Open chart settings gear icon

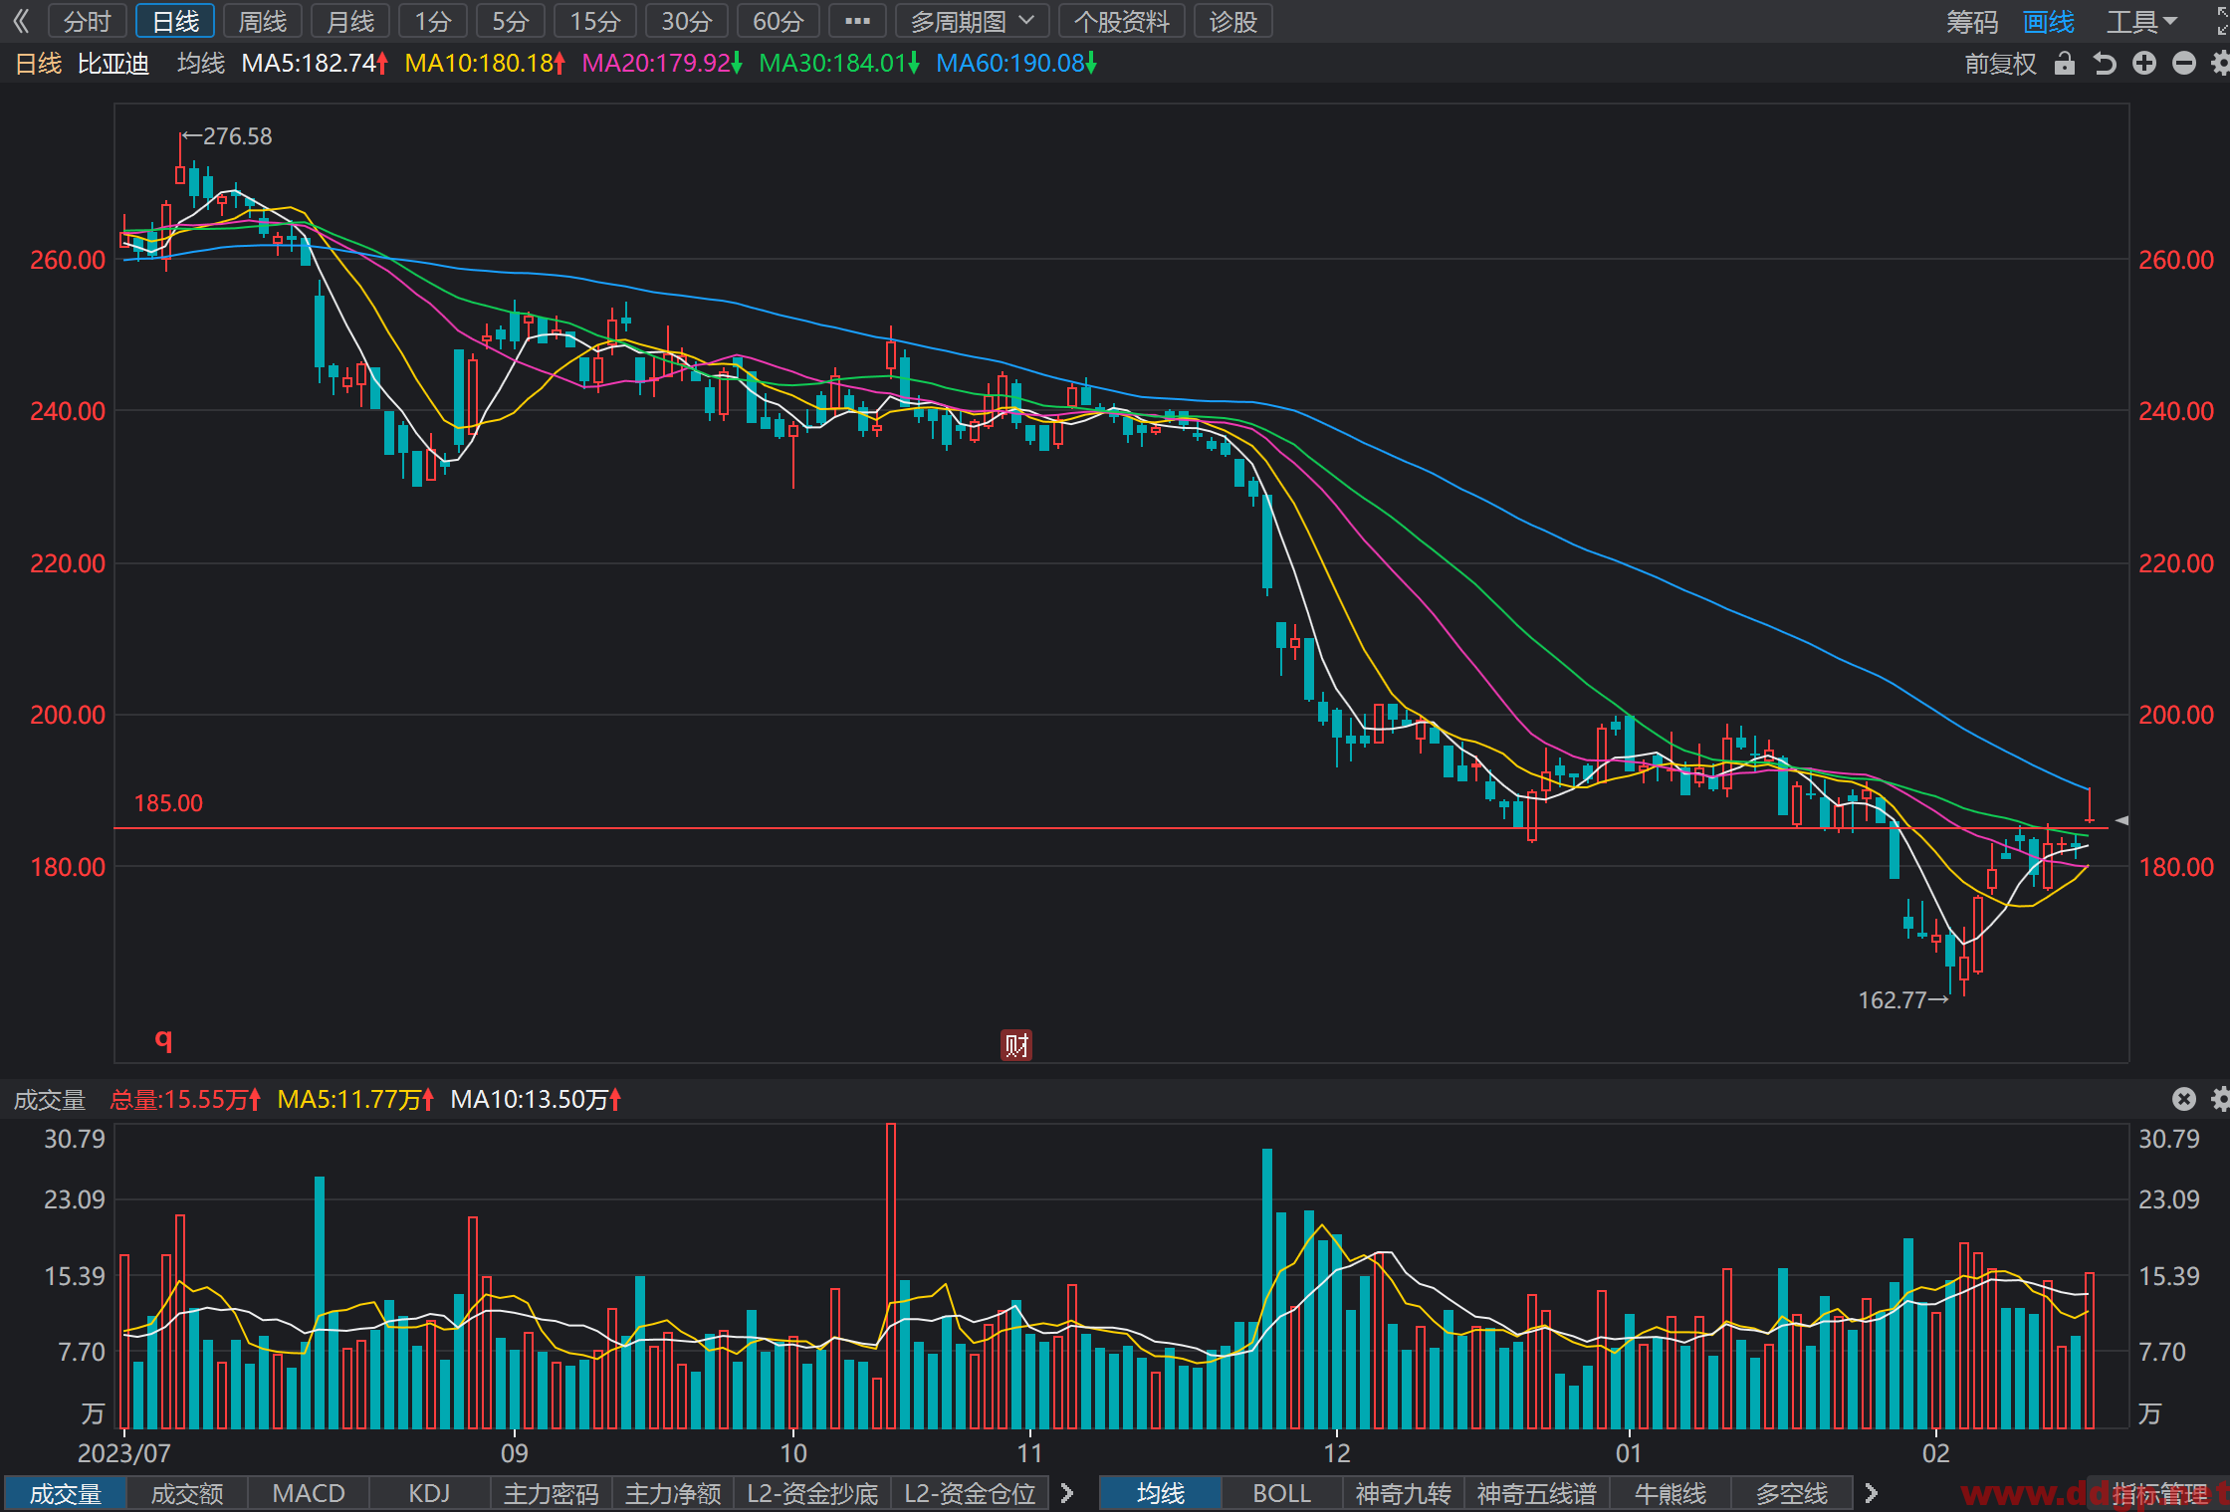[2221, 64]
